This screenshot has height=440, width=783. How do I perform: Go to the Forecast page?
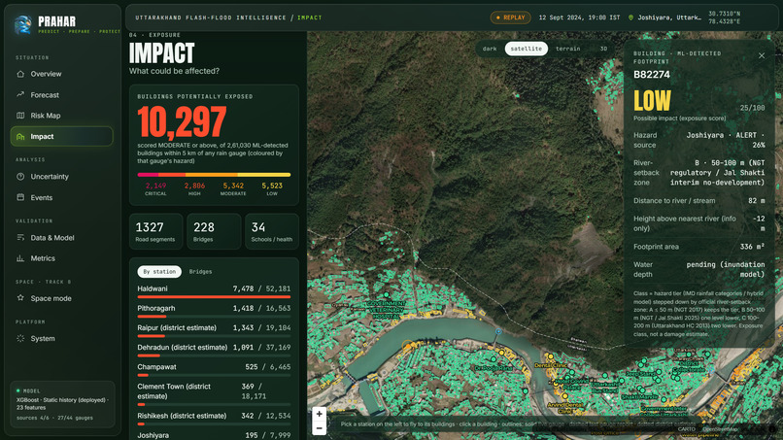coord(61,95)
